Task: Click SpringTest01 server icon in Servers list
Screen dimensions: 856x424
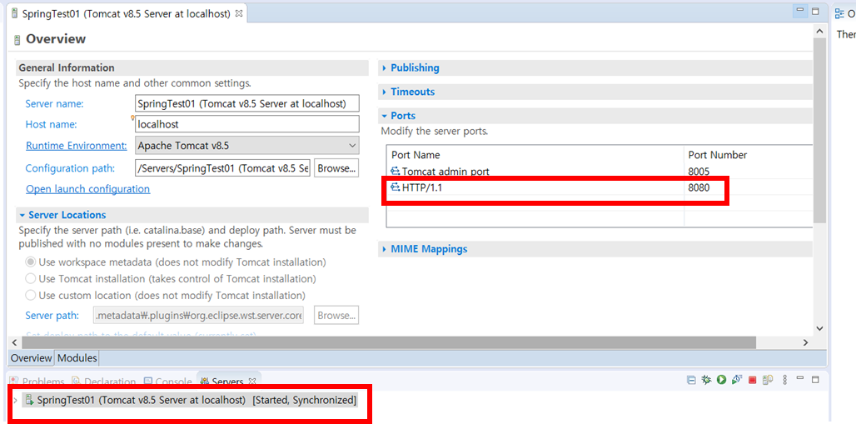Action: 29,400
